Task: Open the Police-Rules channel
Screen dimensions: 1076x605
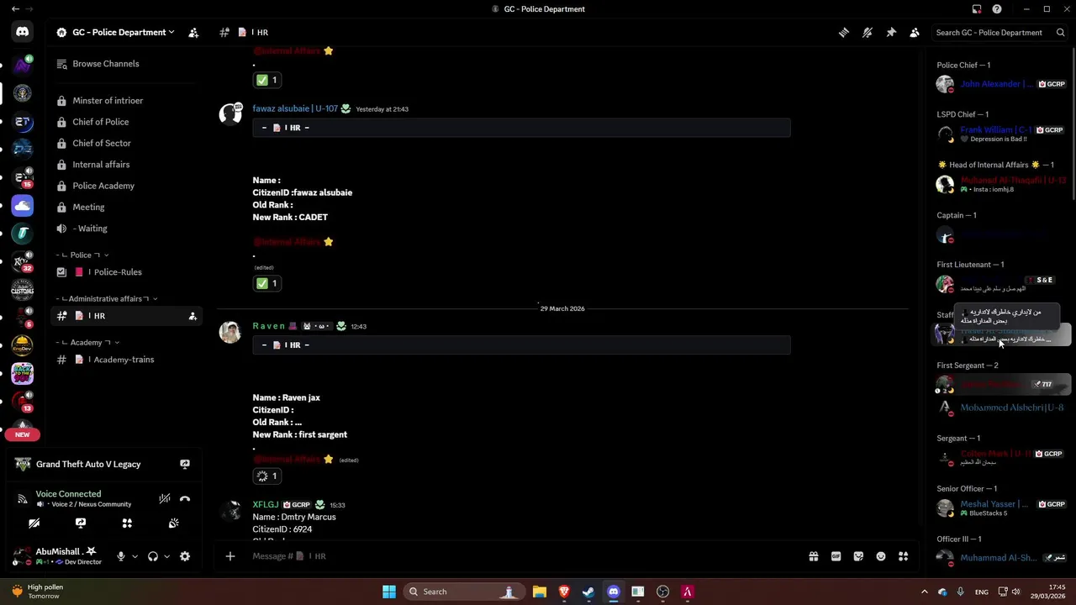Action: point(118,272)
